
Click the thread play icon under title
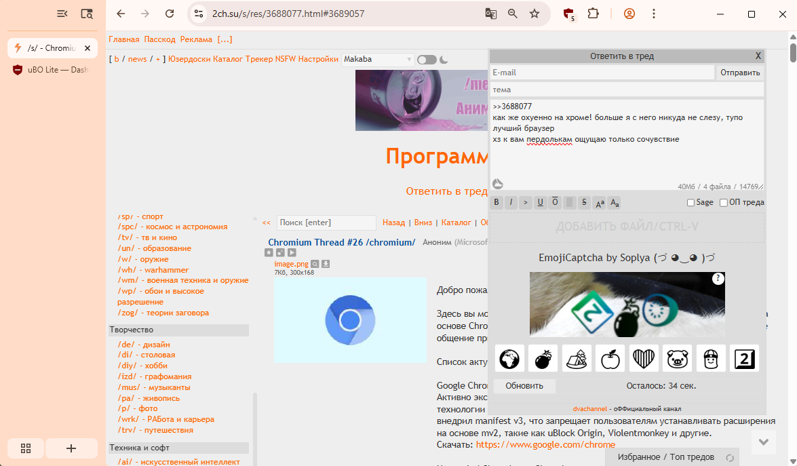[292, 252]
